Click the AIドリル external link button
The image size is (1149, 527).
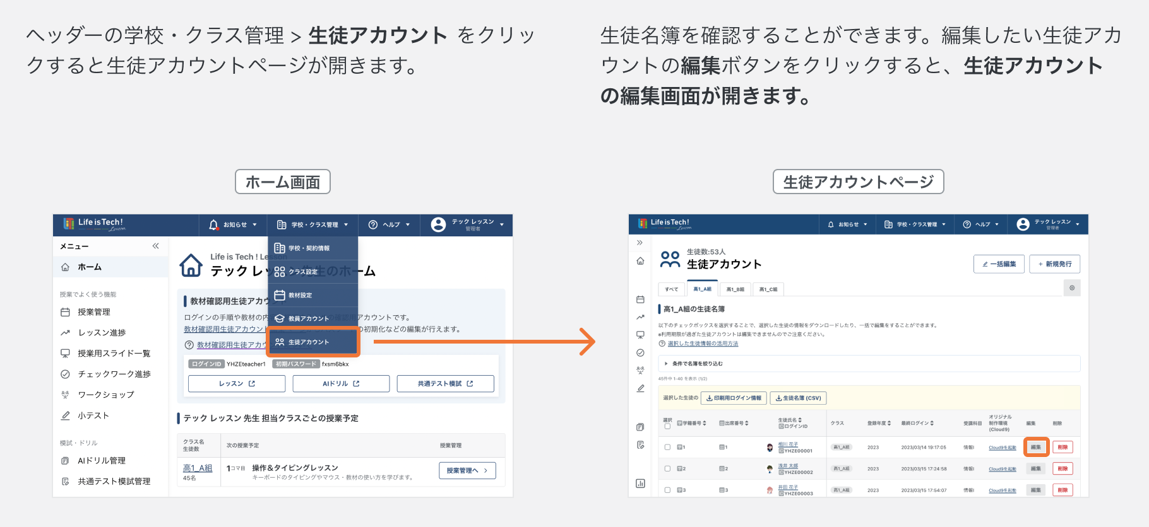[x=341, y=383]
